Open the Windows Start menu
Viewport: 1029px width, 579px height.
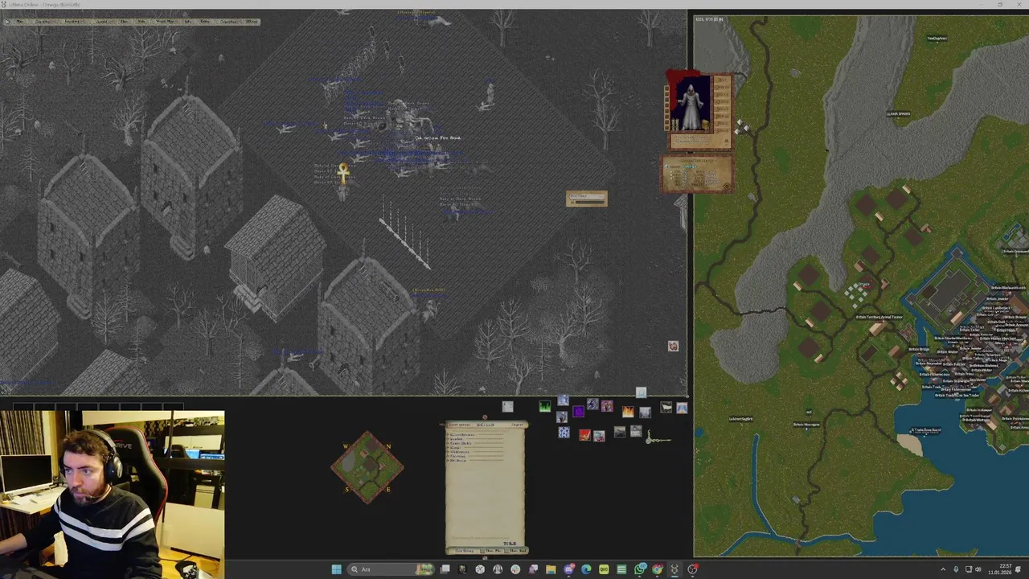337,569
